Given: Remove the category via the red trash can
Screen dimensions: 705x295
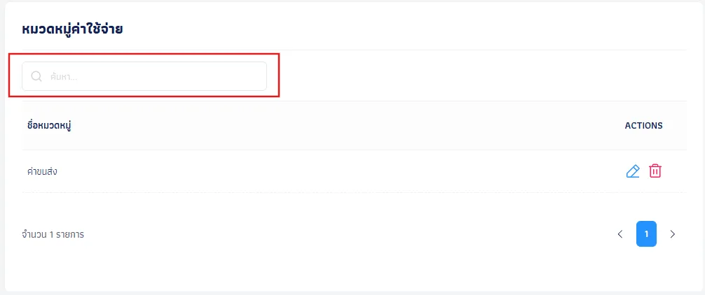Looking at the screenshot, I should click(x=655, y=171).
